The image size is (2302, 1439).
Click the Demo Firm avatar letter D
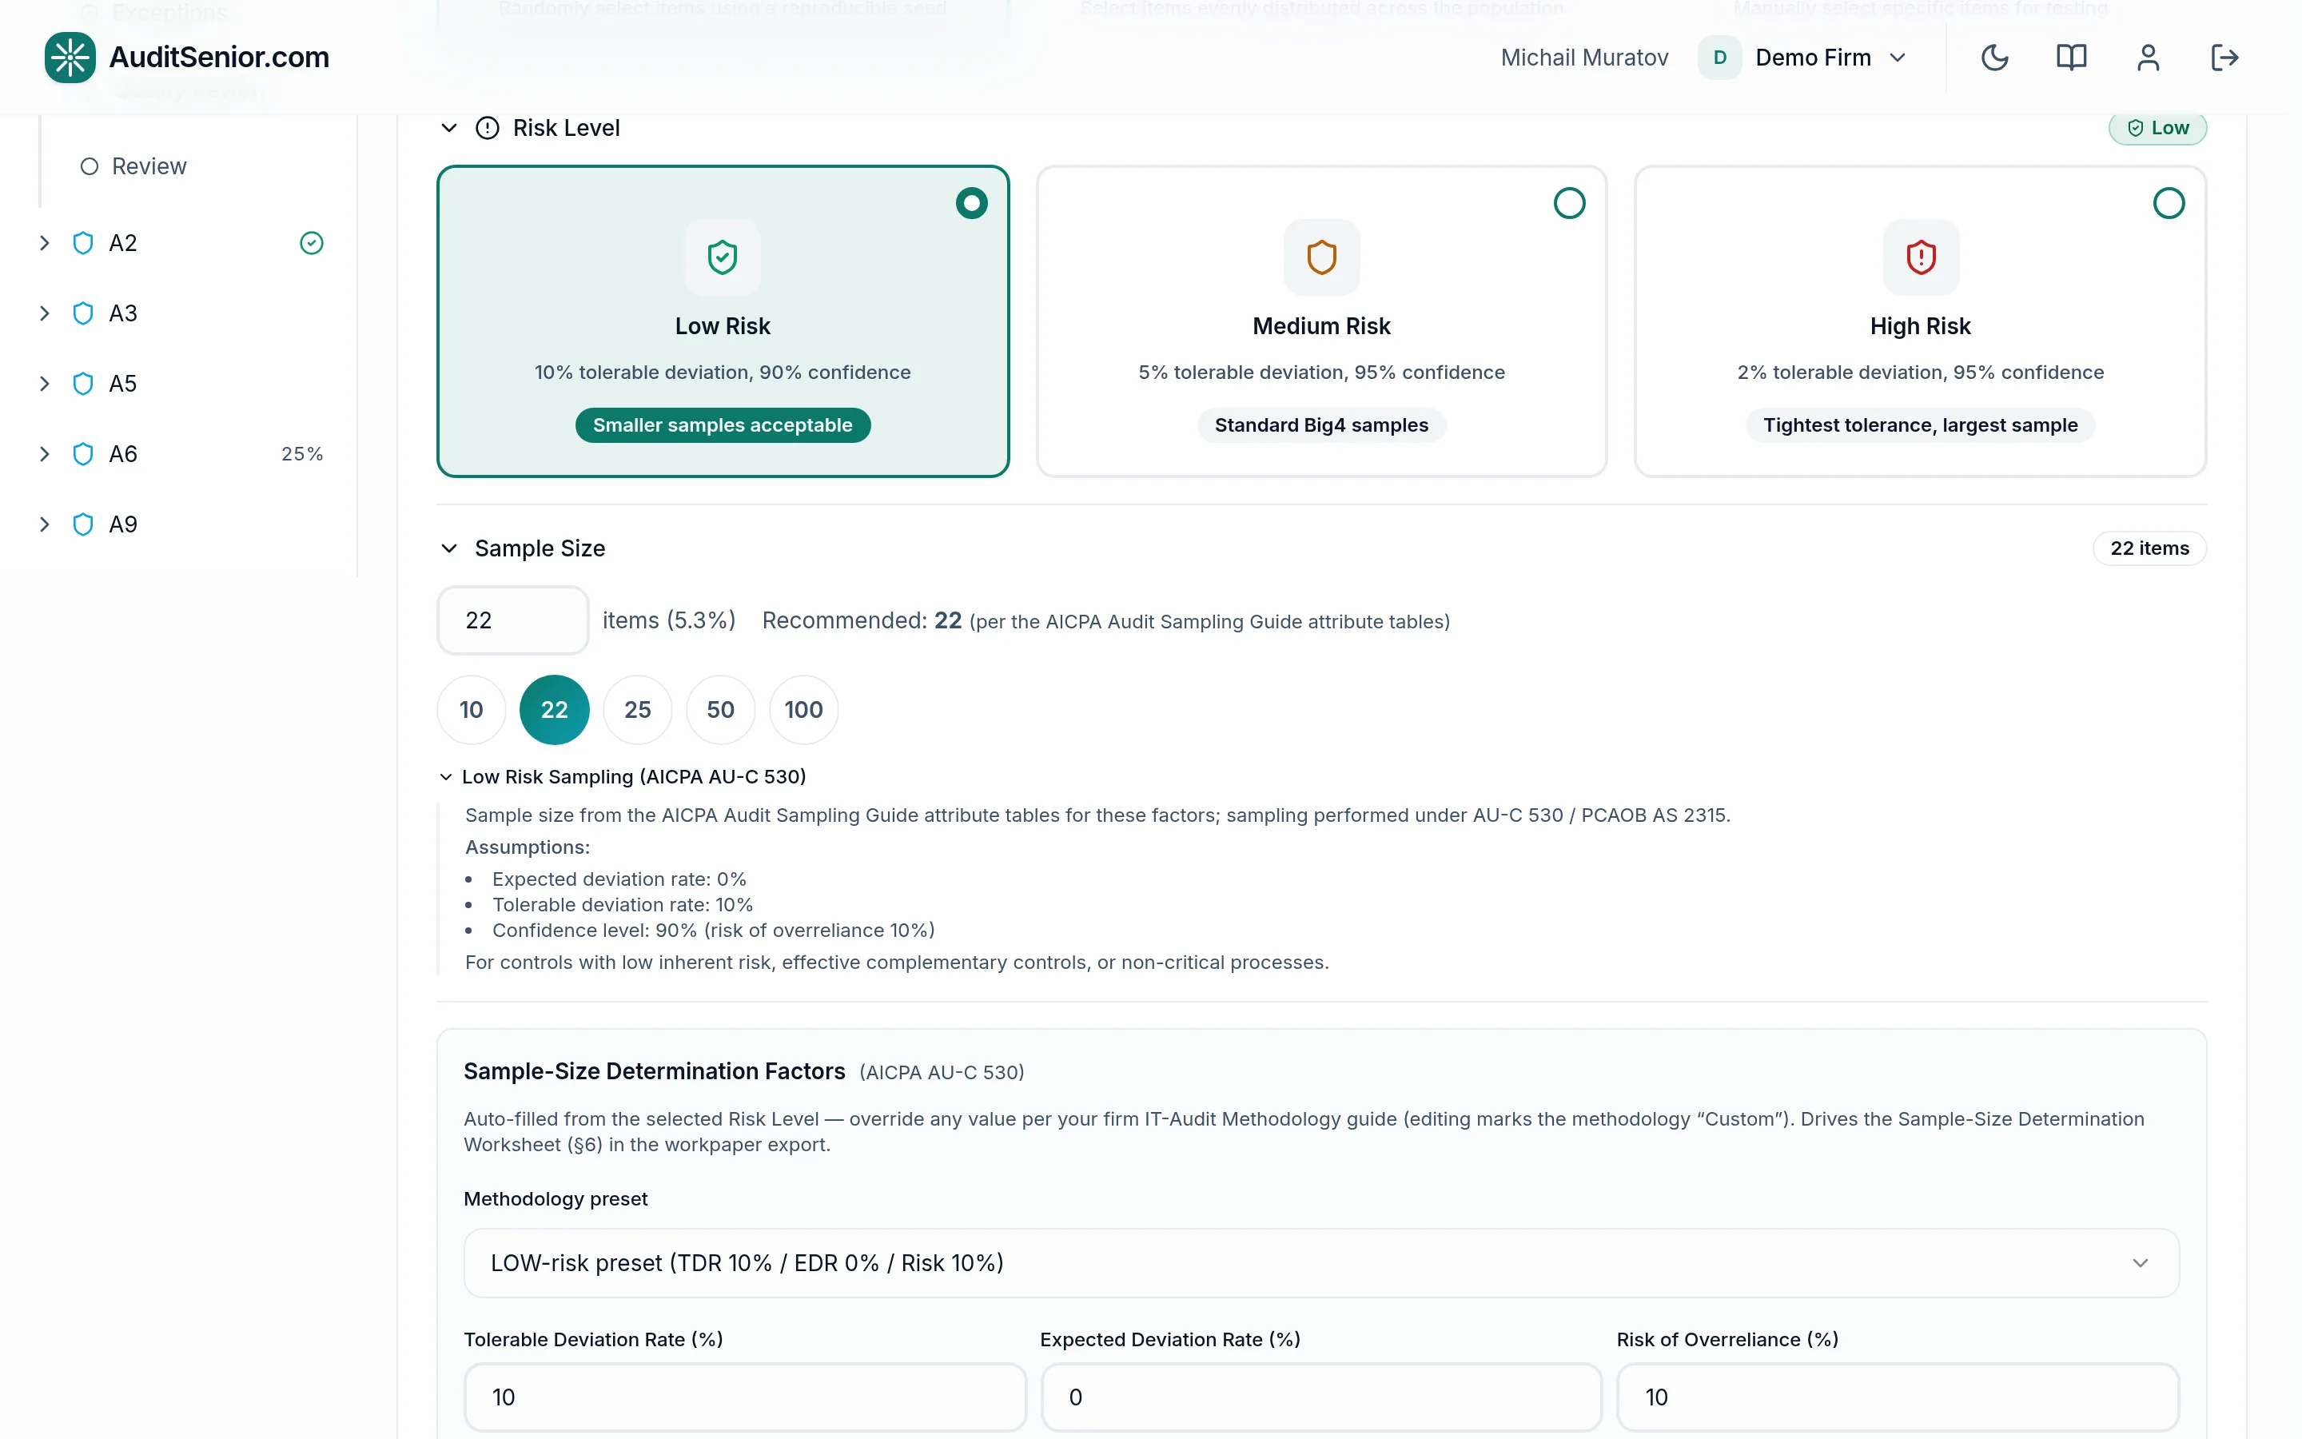pyautogui.click(x=1720, y=57)
